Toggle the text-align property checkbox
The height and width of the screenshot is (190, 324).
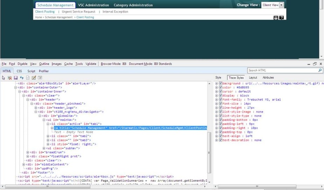[x=220, y=136]
